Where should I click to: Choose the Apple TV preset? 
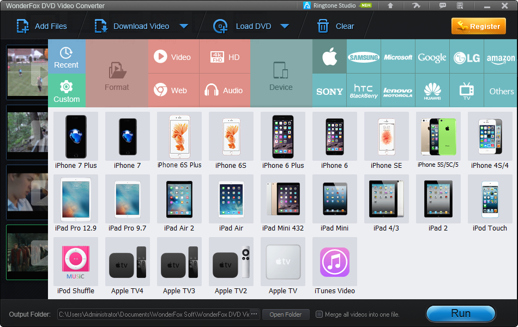tap(283, 267)
